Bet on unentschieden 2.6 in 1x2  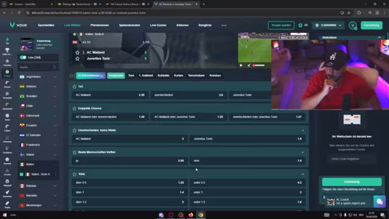[x=188, y=95]
